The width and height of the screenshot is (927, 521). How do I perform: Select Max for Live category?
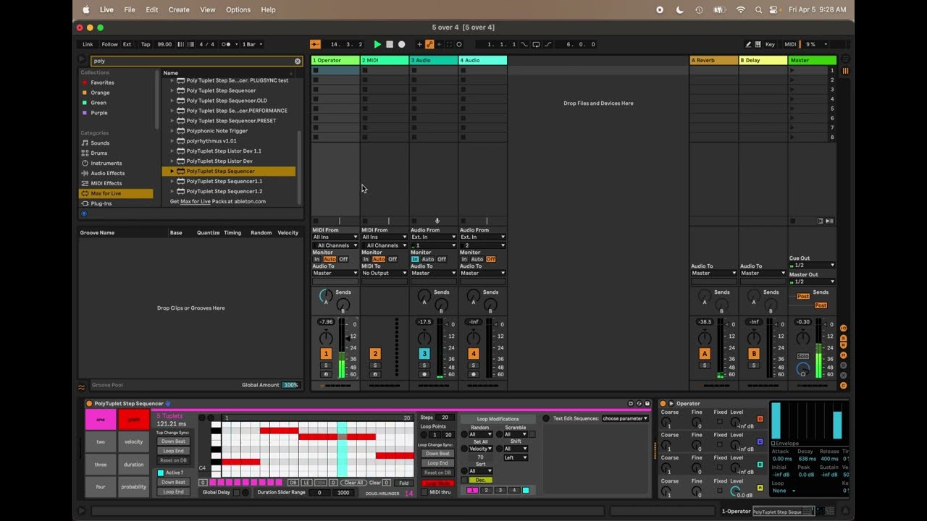click(x=116, y=193)
